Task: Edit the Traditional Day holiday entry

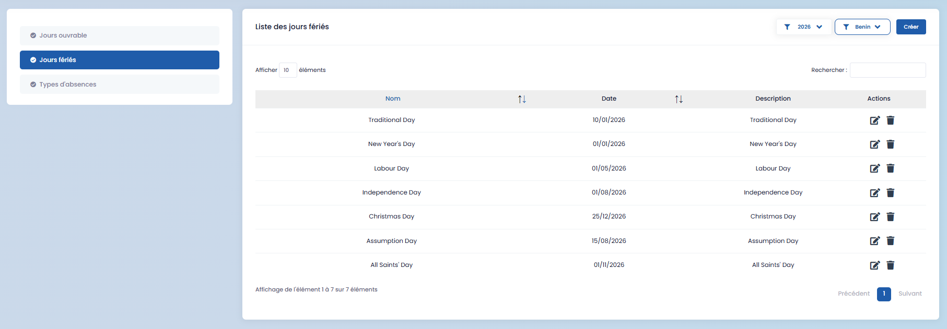Action: pos(874,120)
